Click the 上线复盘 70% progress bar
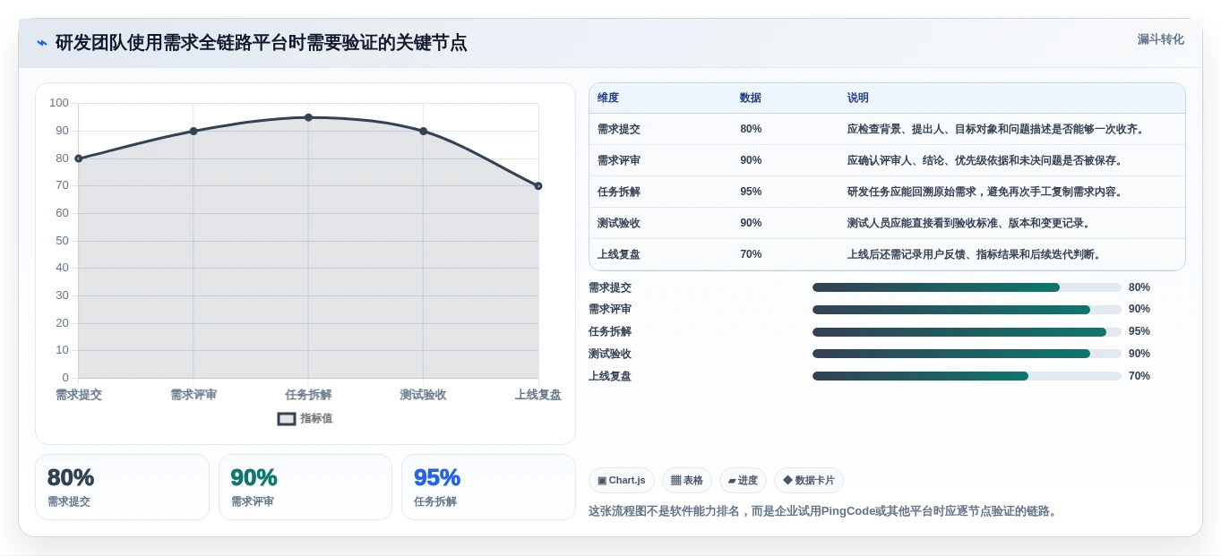1221x556 pixels. coord(967,376)
